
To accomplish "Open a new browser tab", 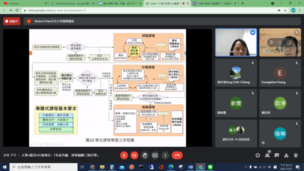I will [x=242, y=3].
